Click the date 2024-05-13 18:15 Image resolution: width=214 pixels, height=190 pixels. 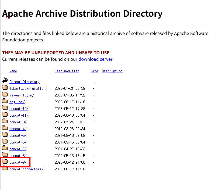pyautogui.click(x=70, y=156)
